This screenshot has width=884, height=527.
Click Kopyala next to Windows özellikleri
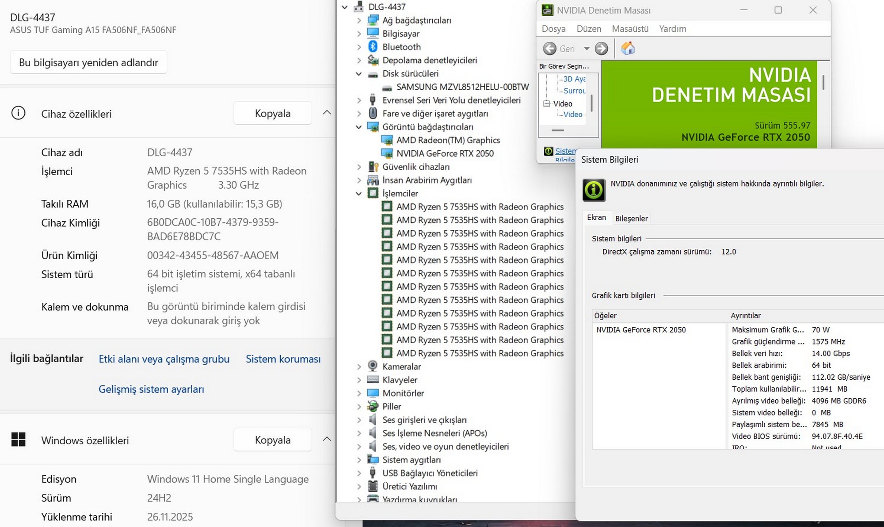tap(272, 440)
